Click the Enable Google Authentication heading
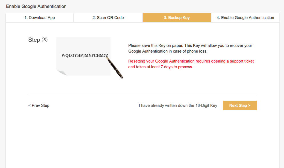Screen dimensions: 284x168 [36, 7]
